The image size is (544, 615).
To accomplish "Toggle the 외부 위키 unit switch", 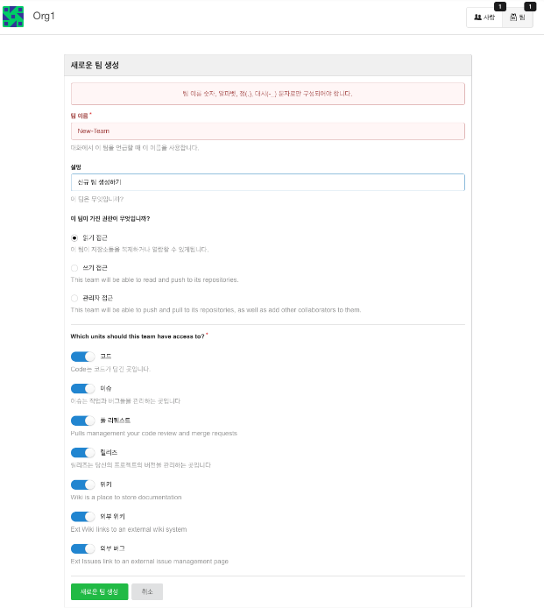I will pyautogui.click(x=82, y=517).
